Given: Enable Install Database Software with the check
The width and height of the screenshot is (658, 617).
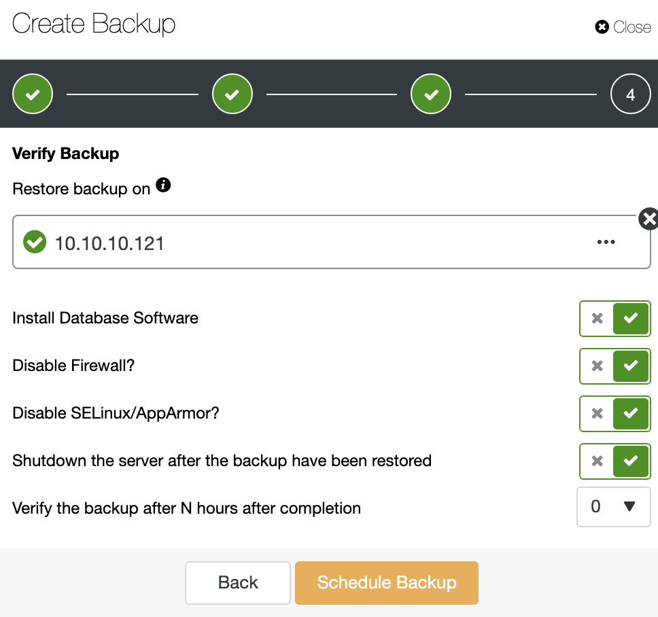Looking at the screenshot, I should point(631,319).
